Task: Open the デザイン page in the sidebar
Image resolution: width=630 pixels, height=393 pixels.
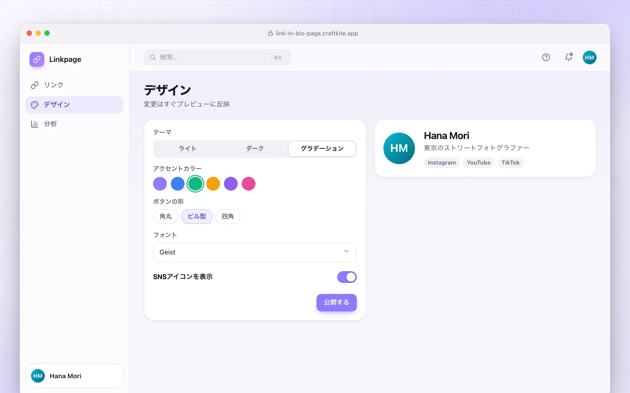Action: [74, 105]
